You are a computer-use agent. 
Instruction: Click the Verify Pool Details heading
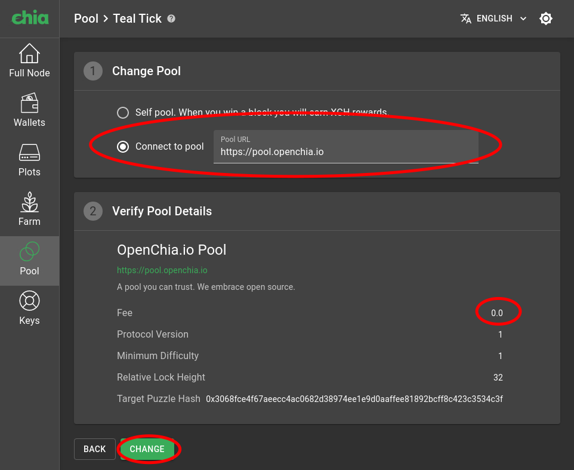coord(162,211)
